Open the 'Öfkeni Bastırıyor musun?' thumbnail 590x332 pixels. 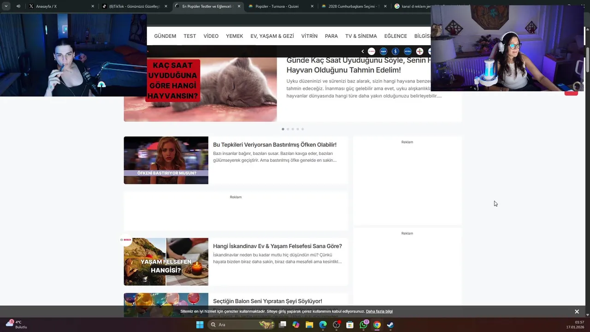166,160
